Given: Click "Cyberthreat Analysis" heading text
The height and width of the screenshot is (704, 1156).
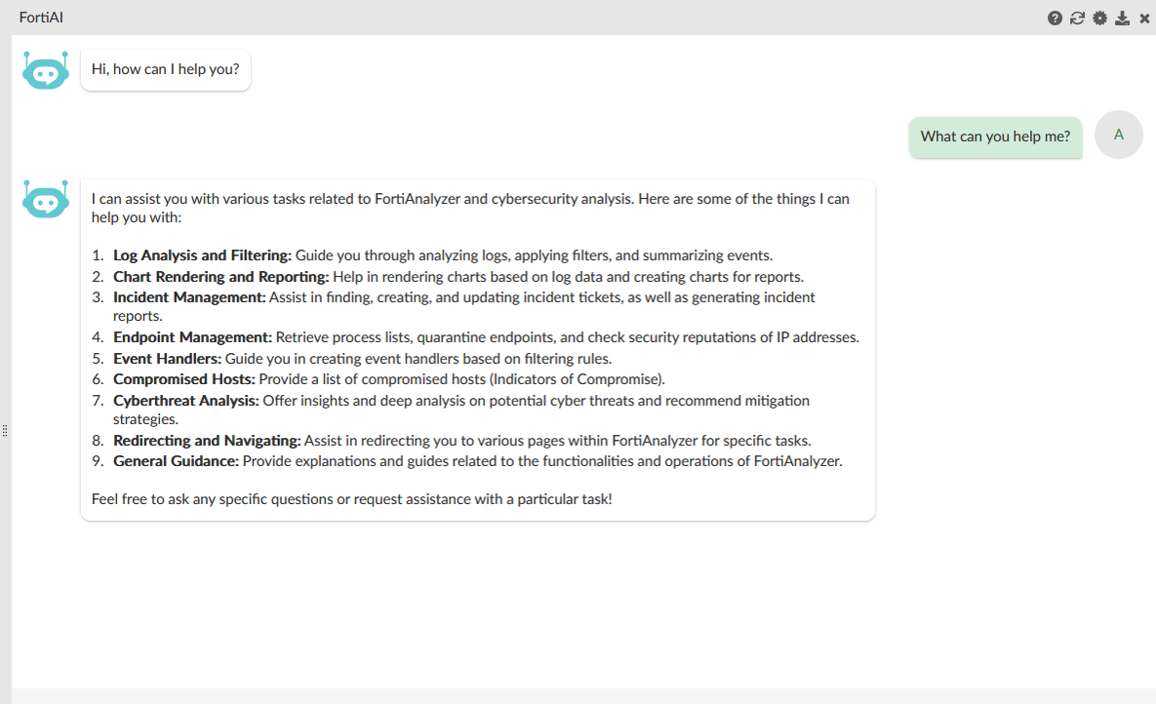Looking at the screenshot, I should 185,400.
